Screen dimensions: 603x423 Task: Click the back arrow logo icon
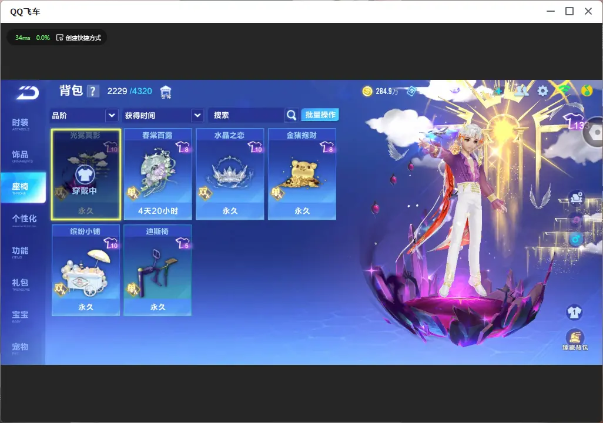coord(28,93)
